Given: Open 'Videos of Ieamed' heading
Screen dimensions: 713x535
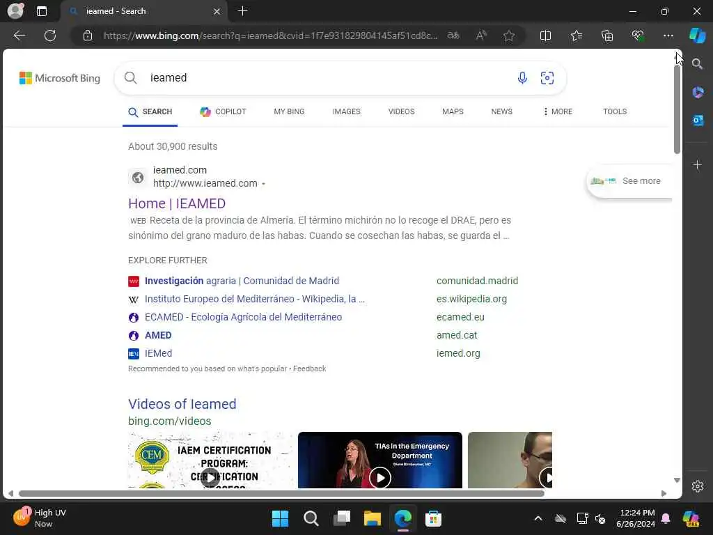Looking at the screenshot, I should coord(182,404).
